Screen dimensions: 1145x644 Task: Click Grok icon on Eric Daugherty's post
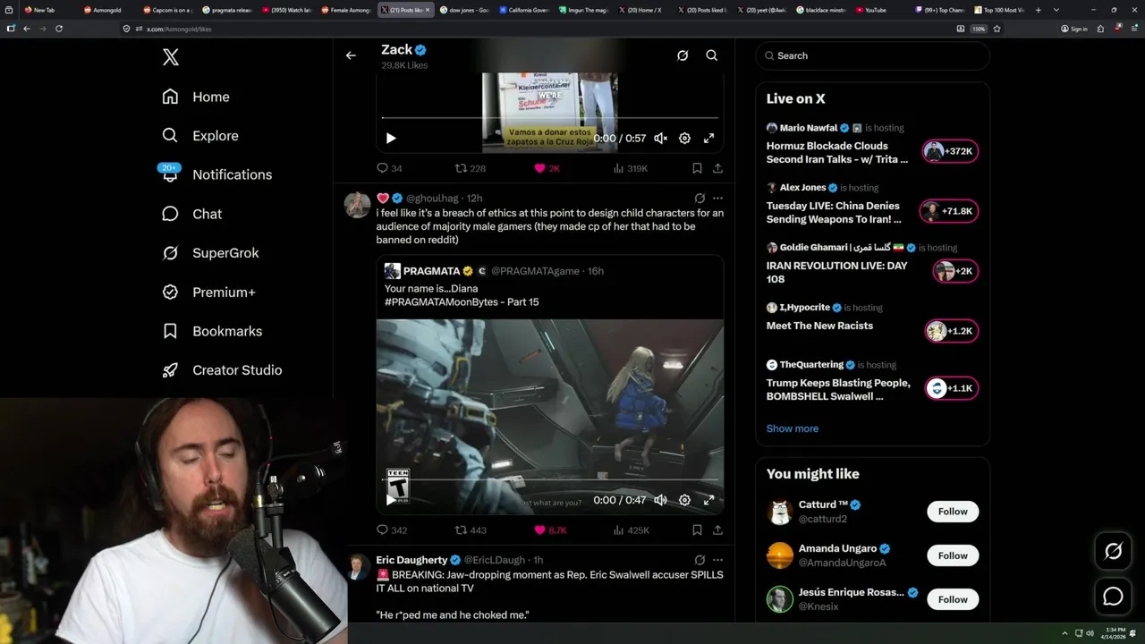(700, 560)
